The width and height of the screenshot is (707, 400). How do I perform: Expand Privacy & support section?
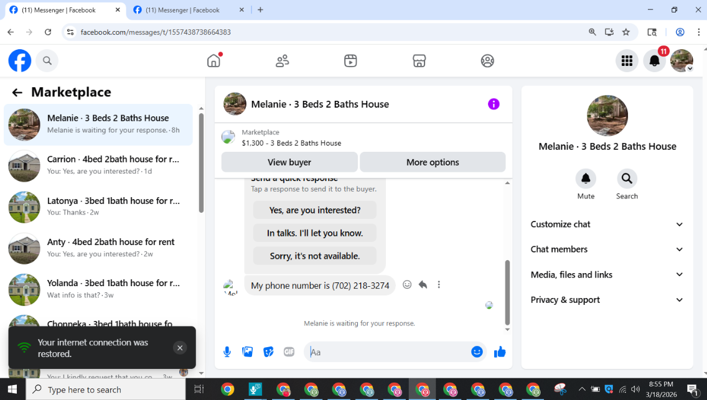[607, 300]
